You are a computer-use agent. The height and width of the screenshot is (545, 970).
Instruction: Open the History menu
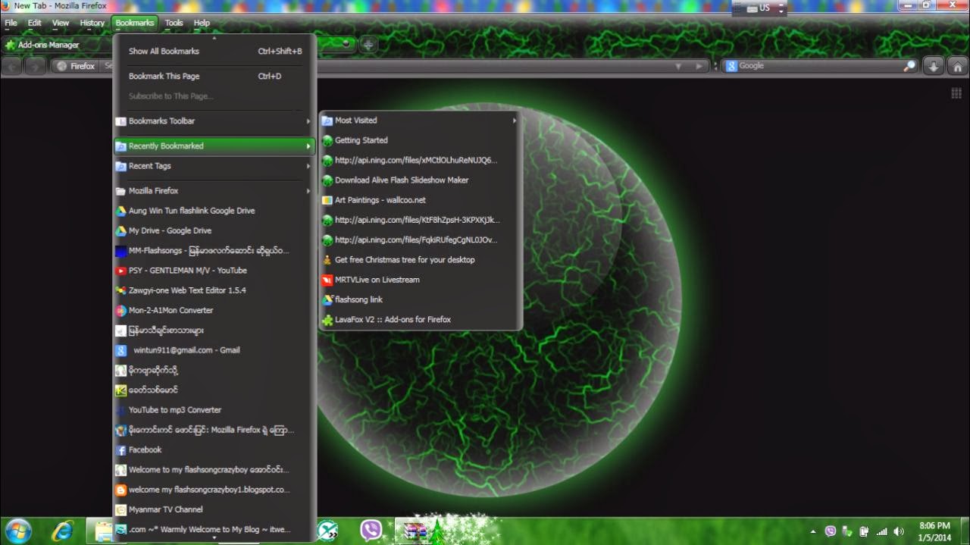pos(92,23)
